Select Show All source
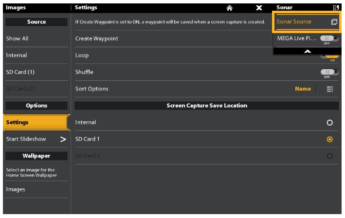 (x=35, y=38)
